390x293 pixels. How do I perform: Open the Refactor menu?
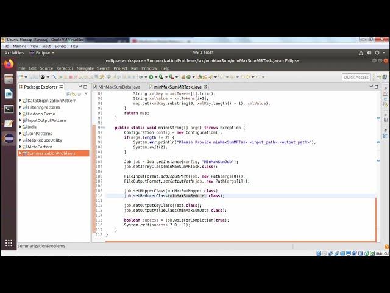[65, 68]
